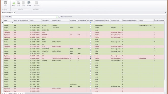Click the Stavka 0 od 32 record counter
168x94 pixels.
[x=12, y=93]
